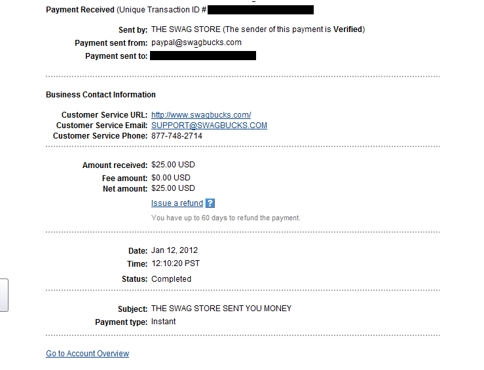This screenshot has width=484, height=370.
Task: Click the Amount received $25.00 USD value
Action: [x=173, y=165]
